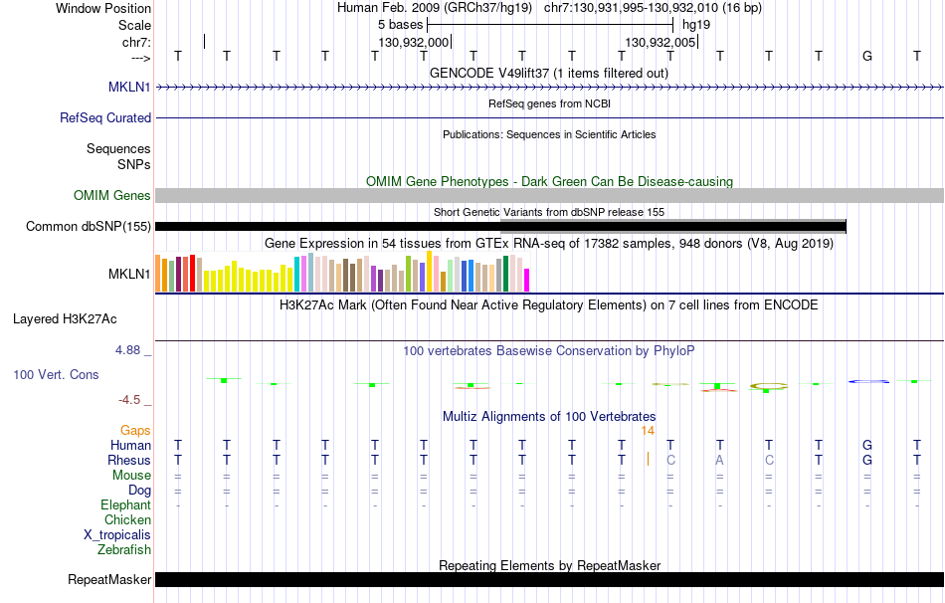Screen dimensions: 945x603
Task: Click the SNPs track label
Action: 134,164
